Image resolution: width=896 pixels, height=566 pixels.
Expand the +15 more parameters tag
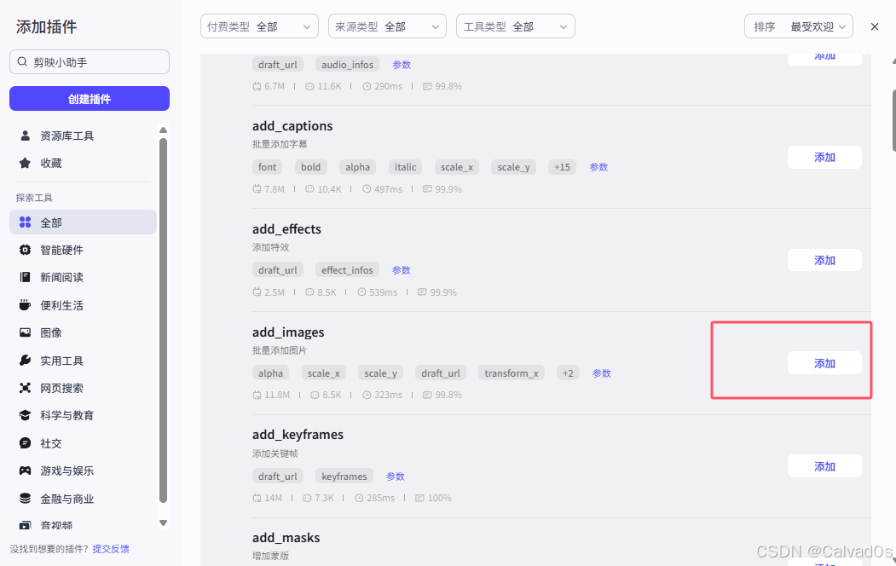(563, 167)
